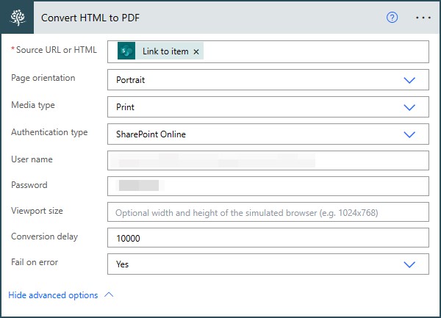Remove the Link to item token
The width and height of the screenshot is (441, 318).
(196, 52)
